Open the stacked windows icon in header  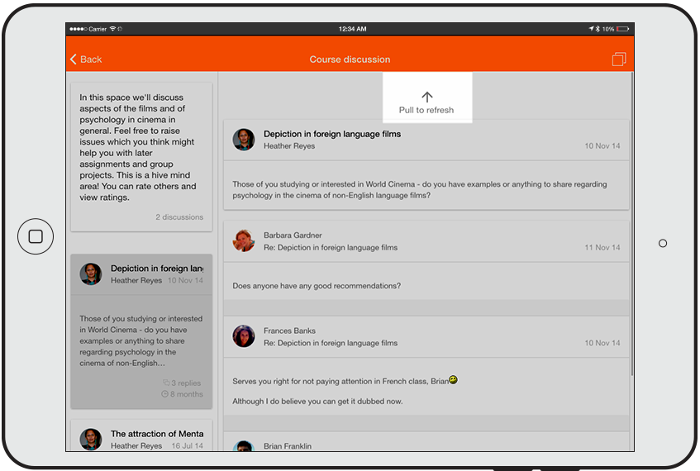coord(618,59)
